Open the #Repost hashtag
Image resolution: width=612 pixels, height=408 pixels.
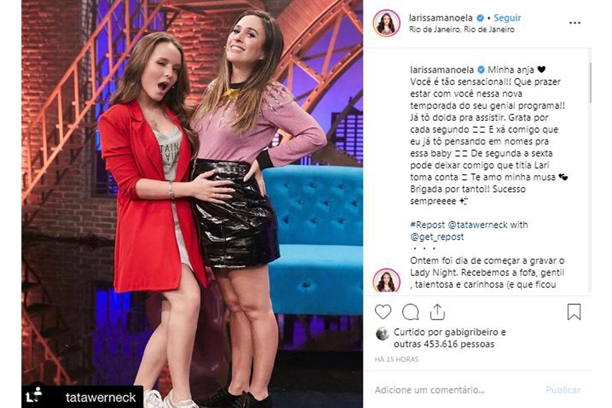click(x=427, y=224)
